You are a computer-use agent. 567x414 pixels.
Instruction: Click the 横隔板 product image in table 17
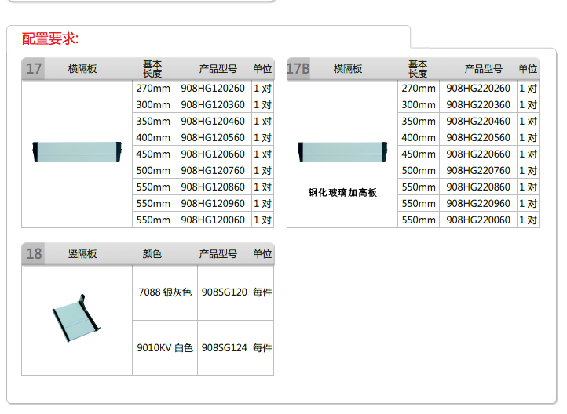pyautogui.click(x=76, y=149)
